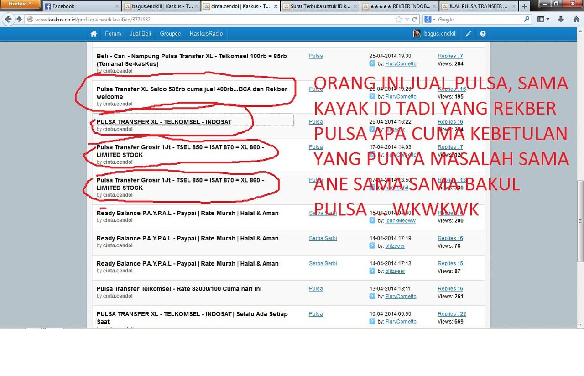Open Pulsa category link in top row
The width and height of the screenshot is (584, 376).
[316, 56]
